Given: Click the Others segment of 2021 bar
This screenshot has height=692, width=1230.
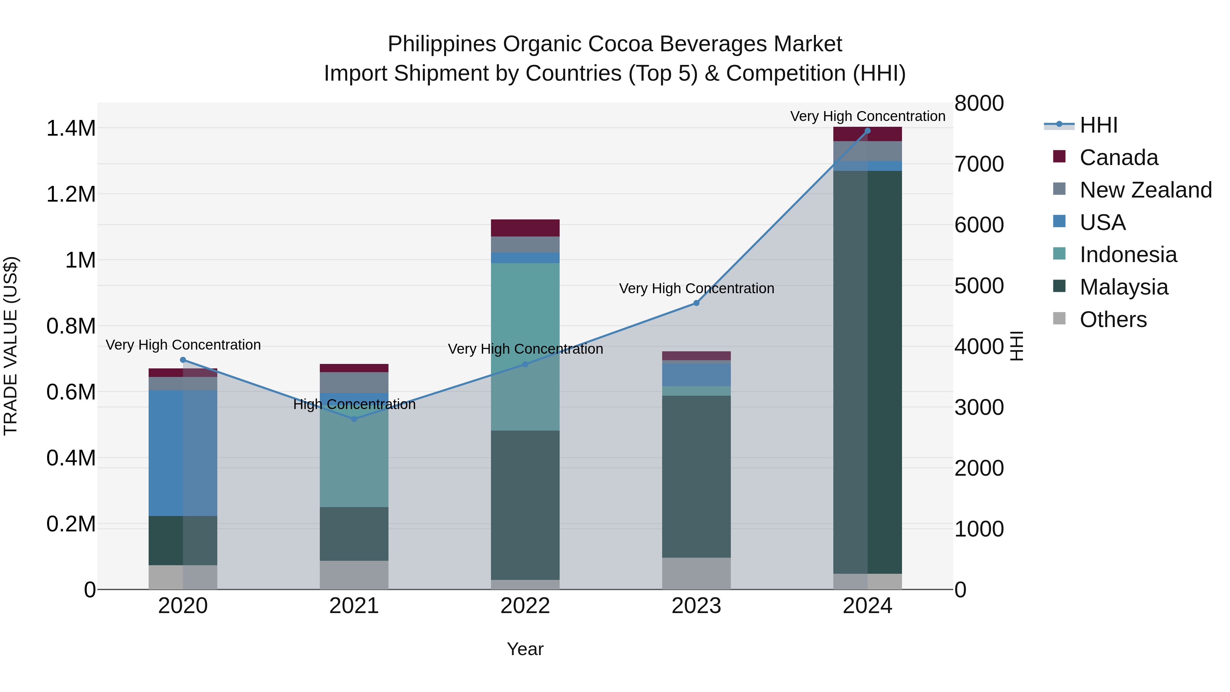Looking at the screenshot, I should 354,575.
